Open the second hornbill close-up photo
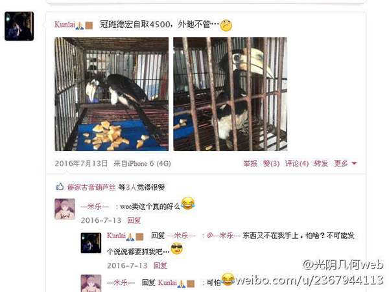389x292 pixels. point(230,94)
